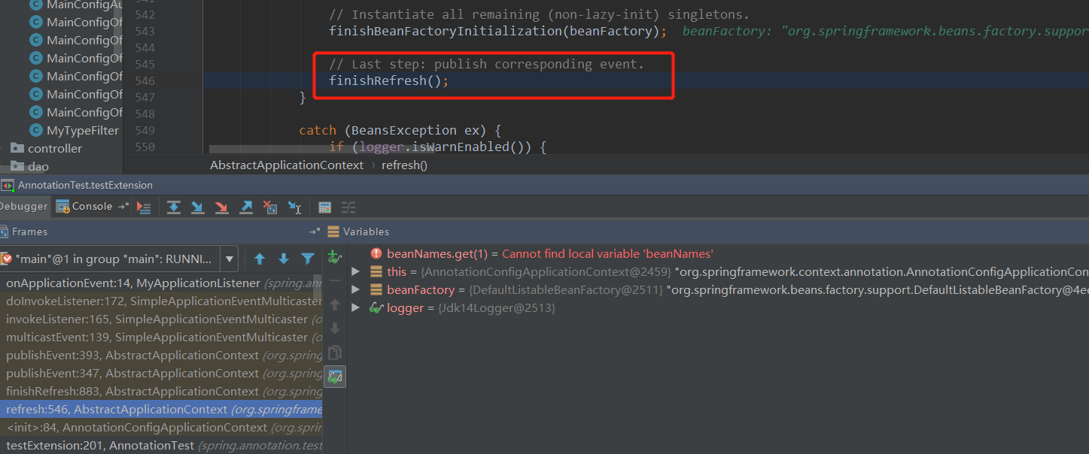
Task: Click Trace Current Stream Chain icon
Action: pyautogui.click(x=348, y=207)
